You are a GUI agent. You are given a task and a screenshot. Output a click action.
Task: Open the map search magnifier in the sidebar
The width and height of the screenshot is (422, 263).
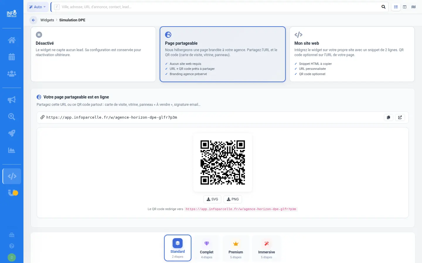pos(12,117)
